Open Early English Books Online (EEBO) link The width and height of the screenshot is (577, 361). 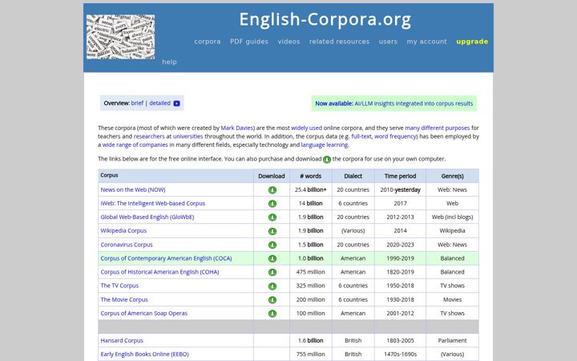click(144, 354)
